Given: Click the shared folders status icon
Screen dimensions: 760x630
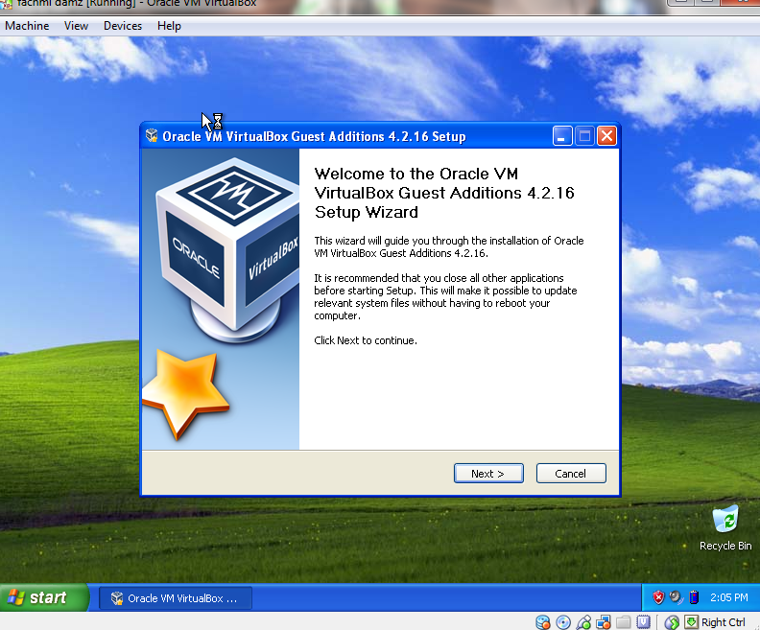Looking at the screenshot, I should click(624, 622).
